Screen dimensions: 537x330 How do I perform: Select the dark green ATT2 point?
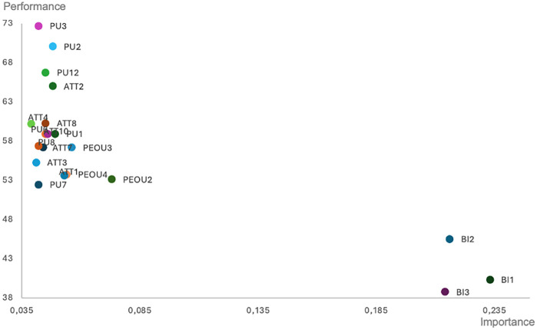[x=53, y=86]
